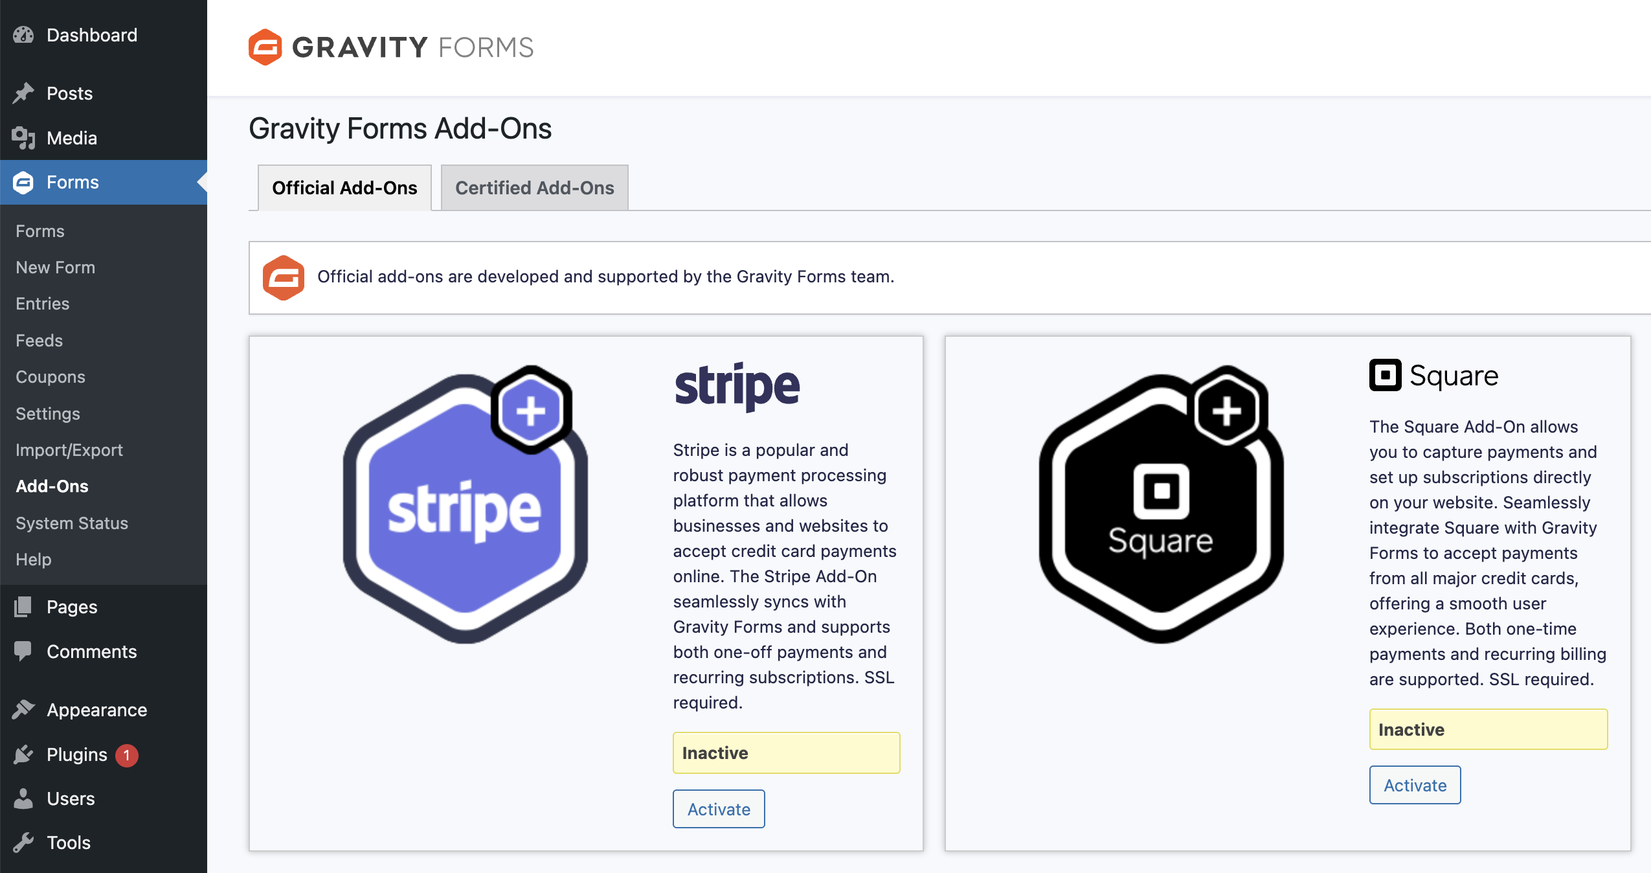Image resolution: width=1651 pixels, height=873 pixels.
Task: Switch to Certified Add-Ons tab
Action: pyautogui.click(x=534, y=188)
